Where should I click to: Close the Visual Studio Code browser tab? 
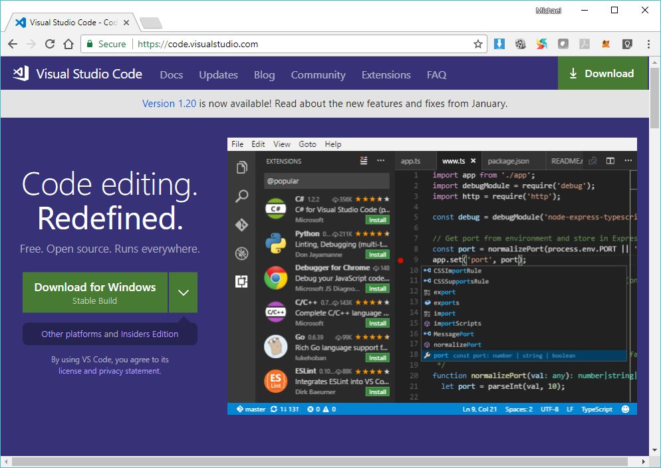[x=126, y=23]
